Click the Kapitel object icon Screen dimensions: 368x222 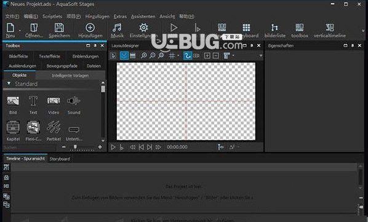(13, 127)
